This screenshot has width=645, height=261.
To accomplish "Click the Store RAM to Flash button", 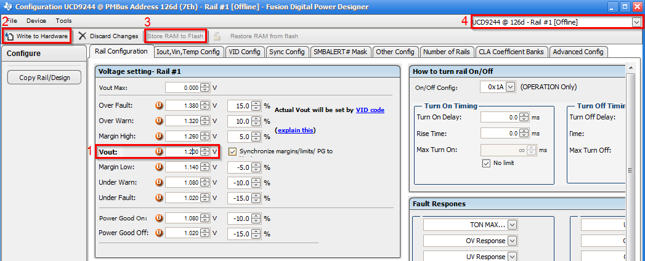I will [x=175, y=36].
